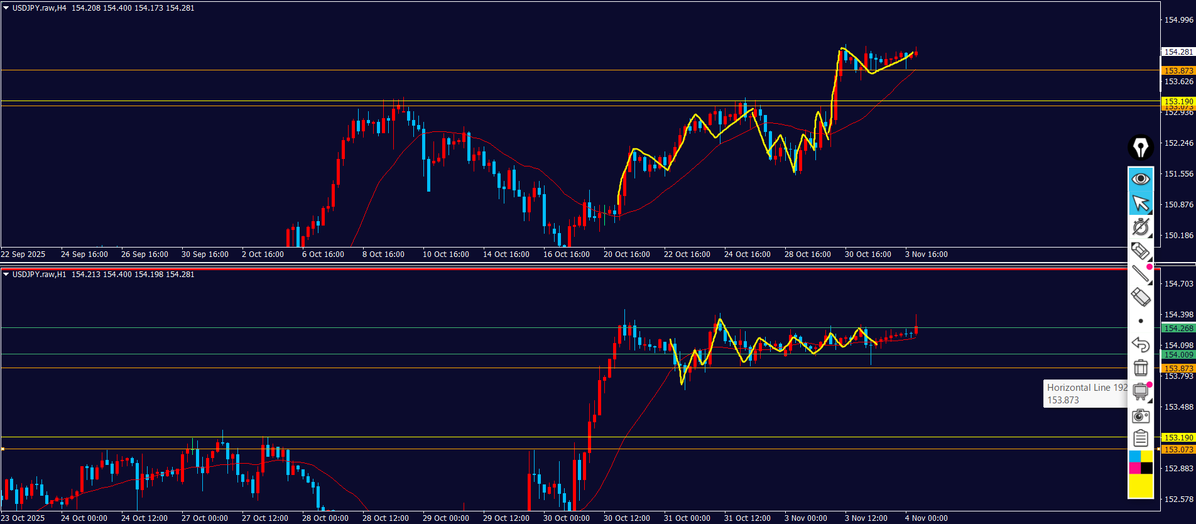The width and height of the screenshot is (1196, 524).
Task: Pick the cyan color swatch
Action: click(x=1134, y=456)
